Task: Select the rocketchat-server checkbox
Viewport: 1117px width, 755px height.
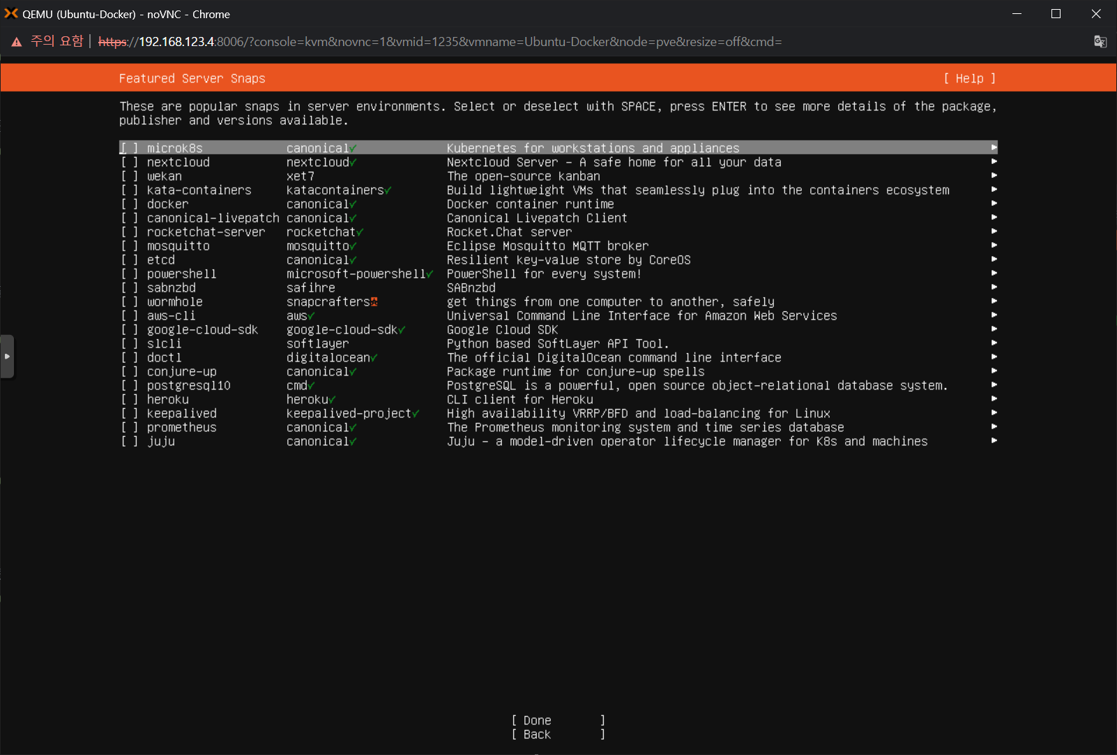Action: click(x=129, y=232)
